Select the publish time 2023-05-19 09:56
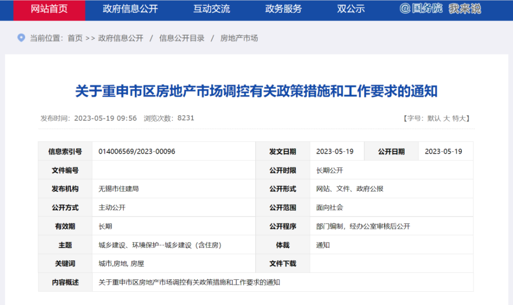This screenshot has width=513, height=305. click(105, 118)
